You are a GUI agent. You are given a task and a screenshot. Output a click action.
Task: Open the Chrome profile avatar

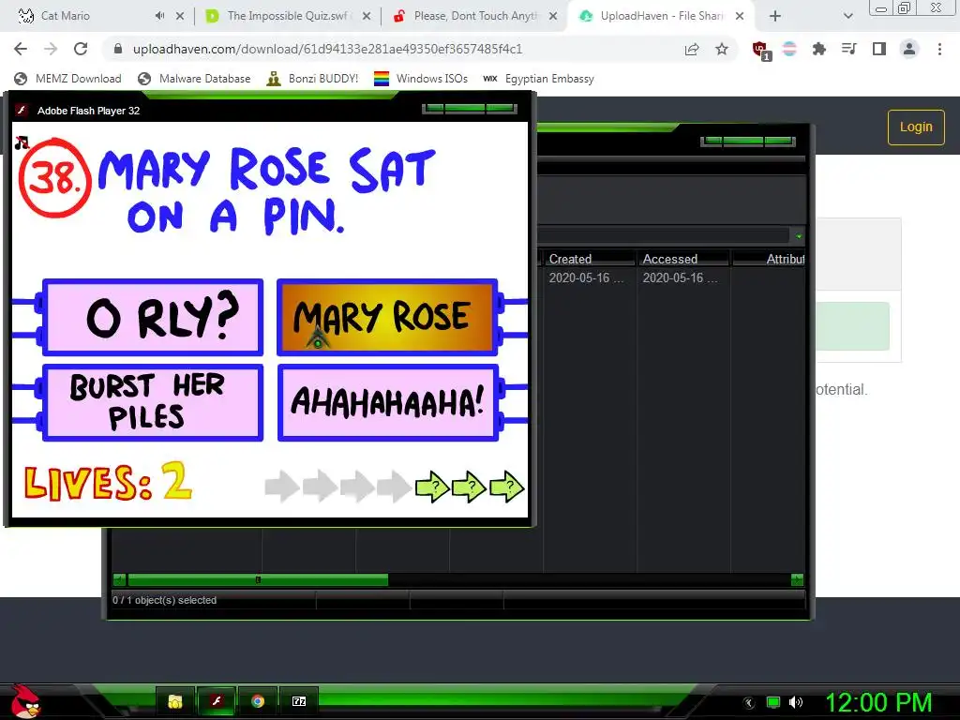[909, 49]
